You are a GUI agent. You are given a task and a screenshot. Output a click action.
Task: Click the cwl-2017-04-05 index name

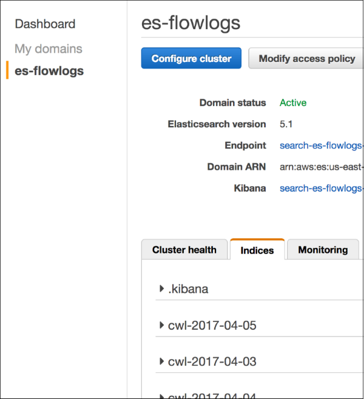click(212, 326)
